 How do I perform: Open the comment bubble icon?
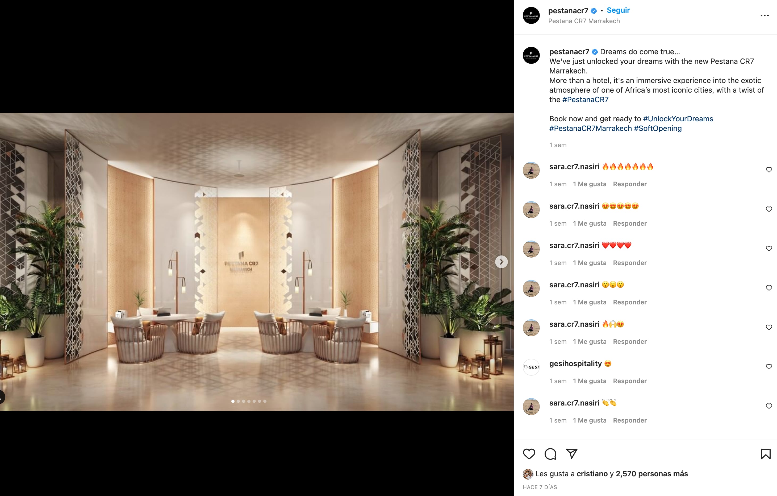click(550, 454)
